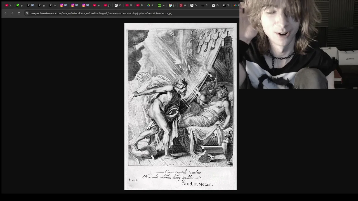
Task: Go forward using the browser forward arrow
Action: (x=12, y=13)
